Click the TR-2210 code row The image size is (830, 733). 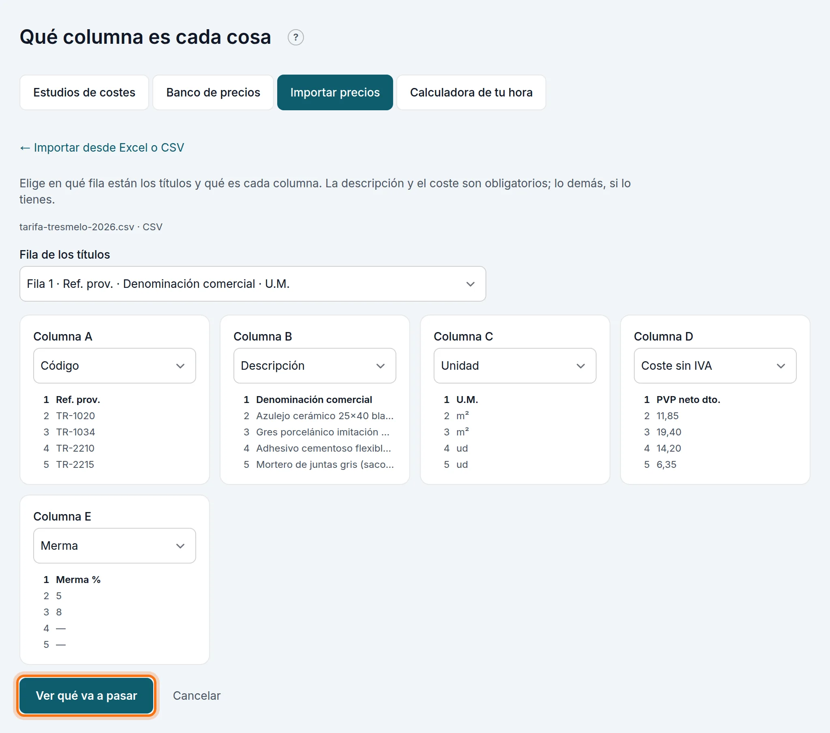(75, 448)
